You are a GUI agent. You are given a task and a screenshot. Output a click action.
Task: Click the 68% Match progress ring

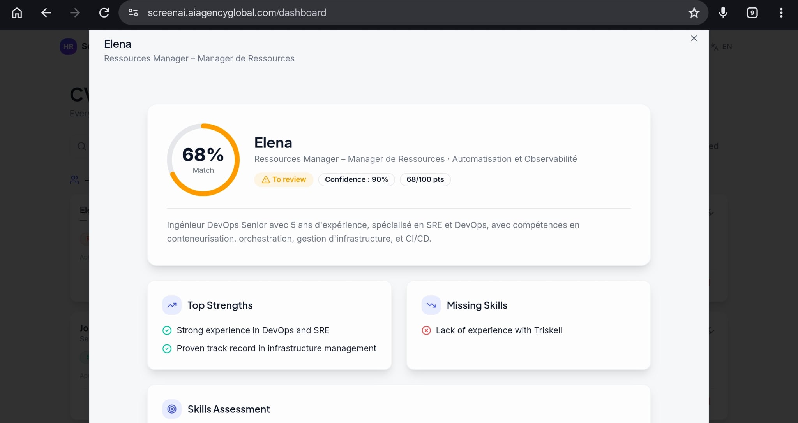(x=203, y=160)
